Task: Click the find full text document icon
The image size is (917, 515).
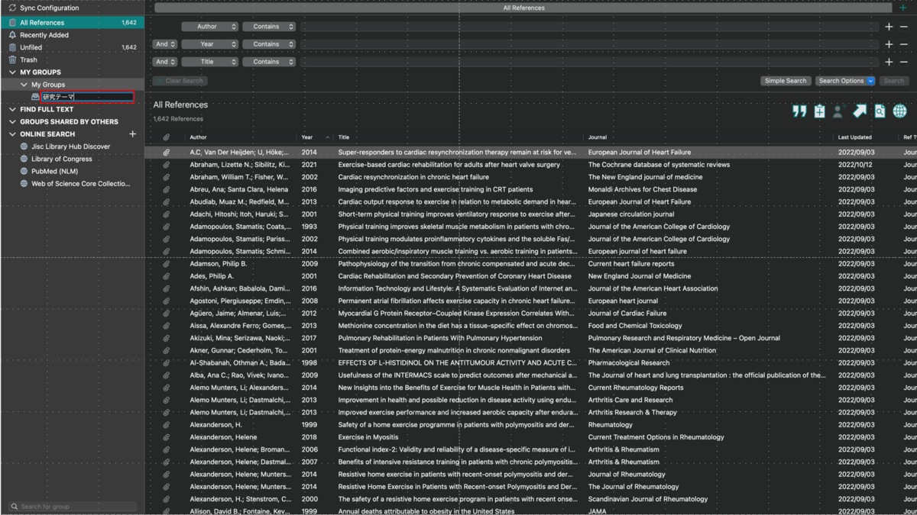Action: coord(880,111)
